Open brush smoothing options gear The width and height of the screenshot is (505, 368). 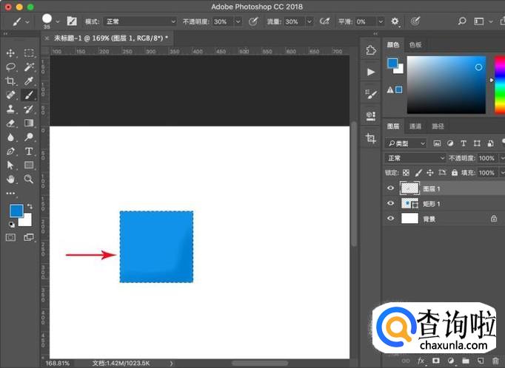(395, 22)
